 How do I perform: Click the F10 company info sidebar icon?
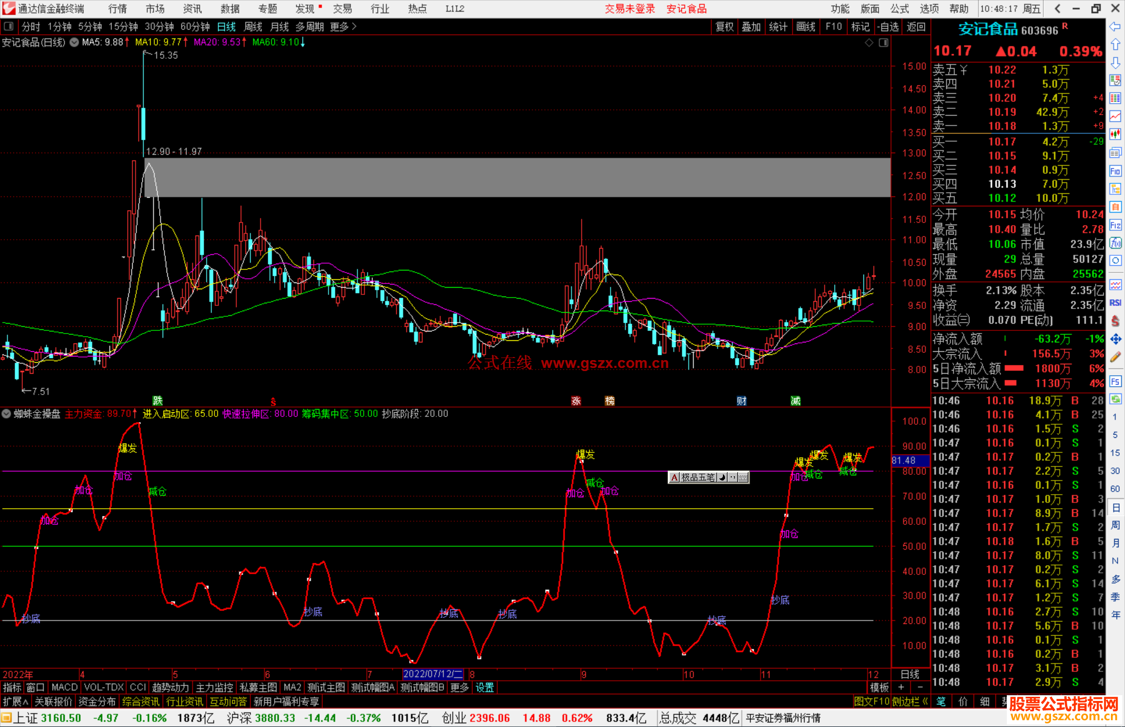tap(1115, 171)
